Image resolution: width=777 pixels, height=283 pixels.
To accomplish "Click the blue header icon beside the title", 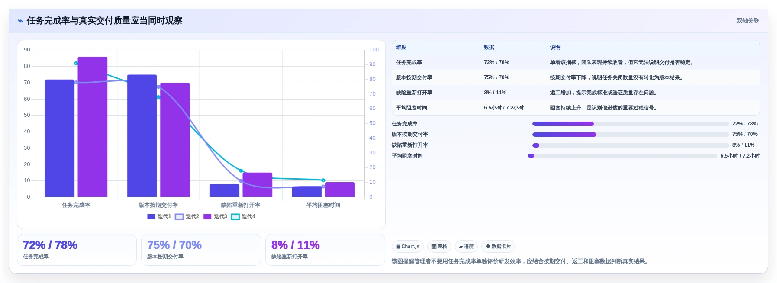I will (20, 21).
